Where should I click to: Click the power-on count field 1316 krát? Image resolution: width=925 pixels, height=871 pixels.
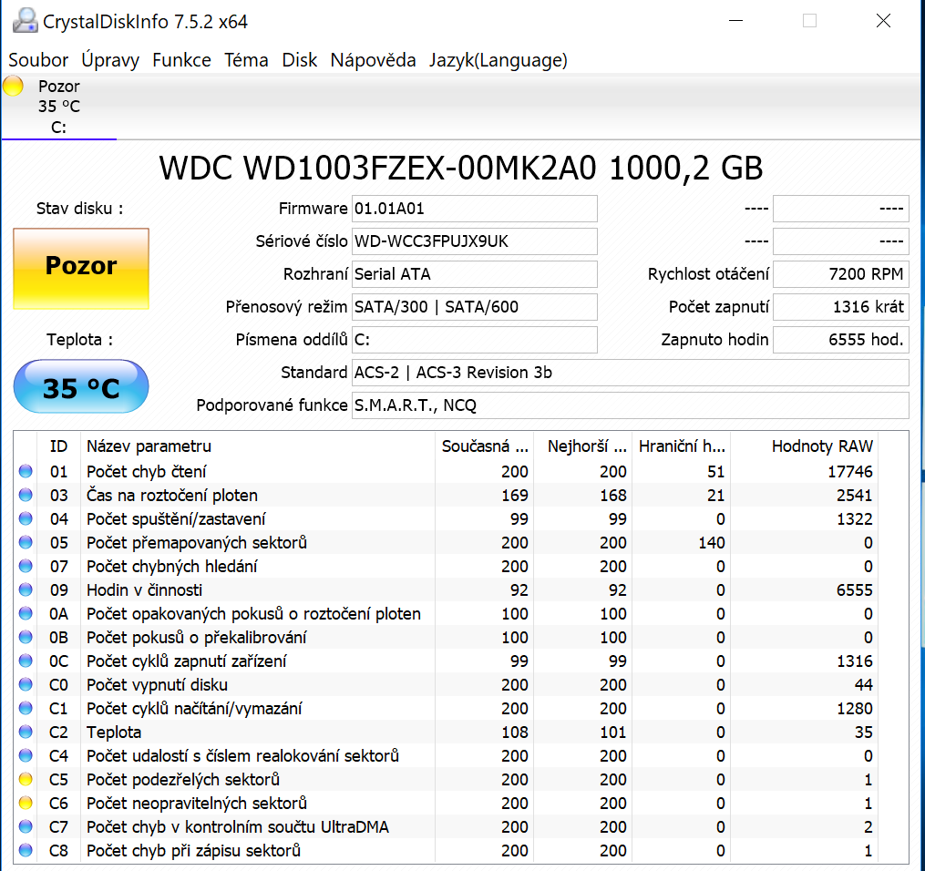(840, 307)
